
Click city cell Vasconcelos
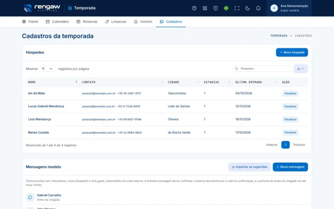(177, 93)
